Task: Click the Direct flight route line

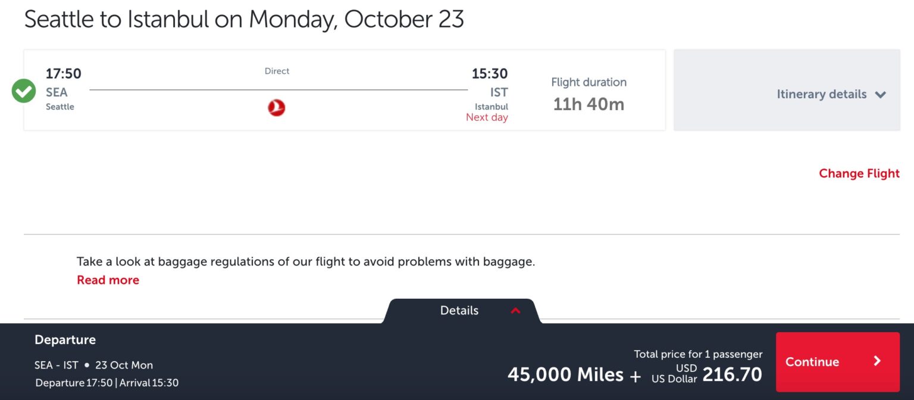Action: pyautogui.click(x=276, y=90)
